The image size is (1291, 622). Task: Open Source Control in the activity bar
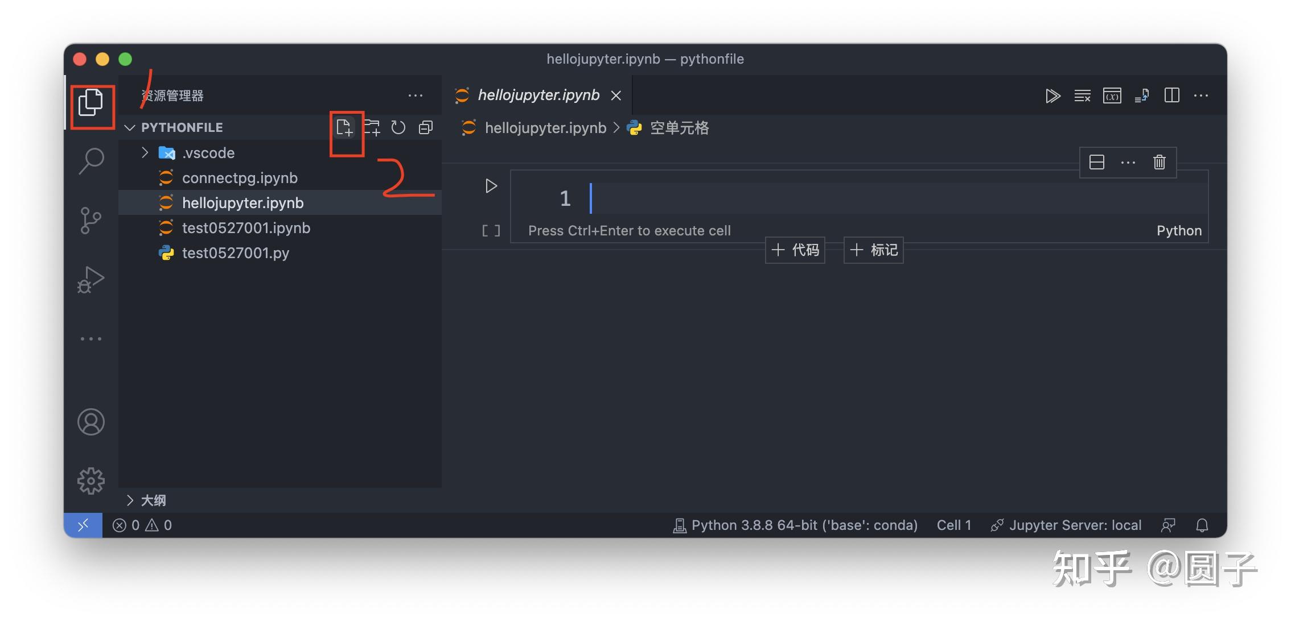pyautogui.click(x=91, y=221)
